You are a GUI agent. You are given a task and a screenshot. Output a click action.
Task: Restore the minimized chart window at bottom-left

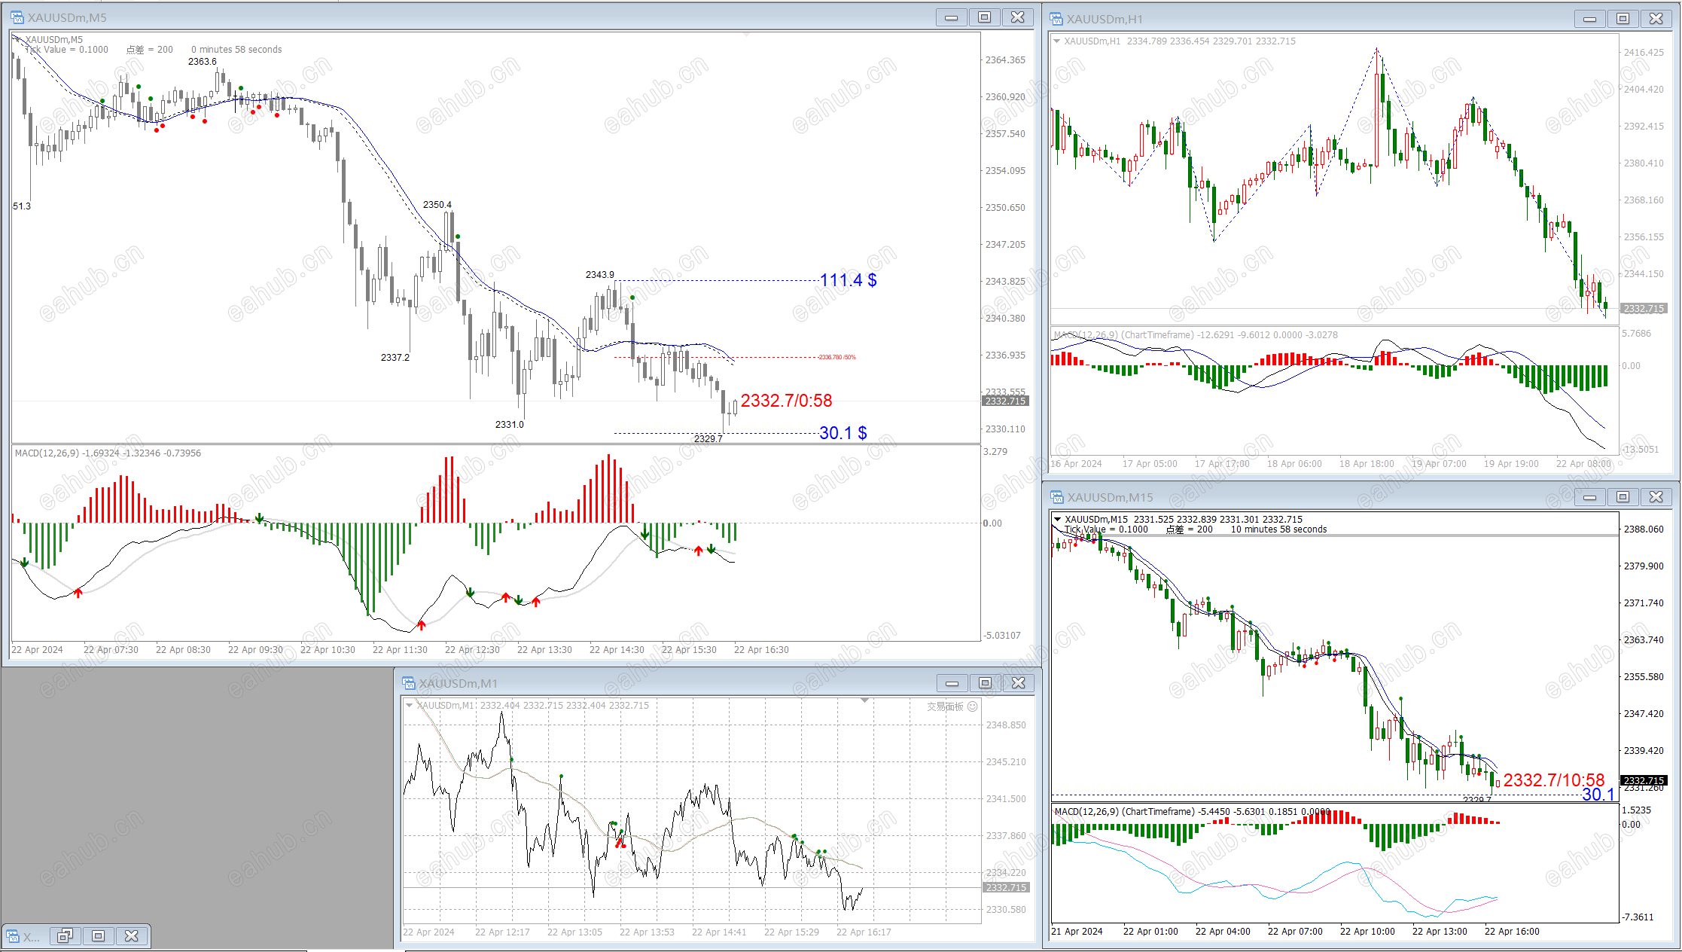[x=66, y=936]
